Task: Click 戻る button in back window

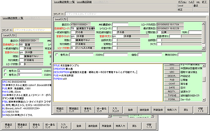Action: (135, 126)
